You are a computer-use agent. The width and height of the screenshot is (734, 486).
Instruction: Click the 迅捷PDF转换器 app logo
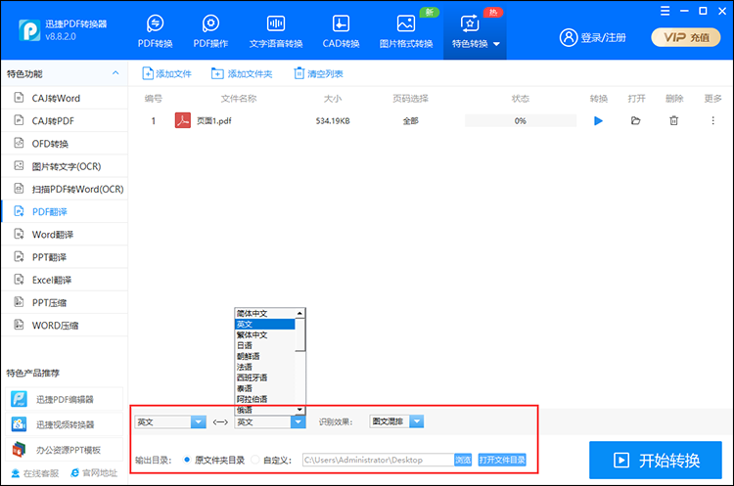click(29, 30)
